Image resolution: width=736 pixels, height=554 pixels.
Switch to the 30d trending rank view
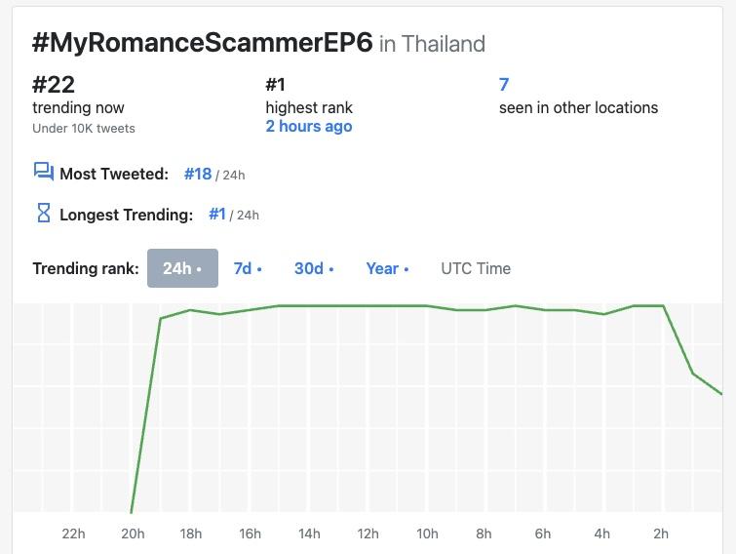click(x=314, y=268)
